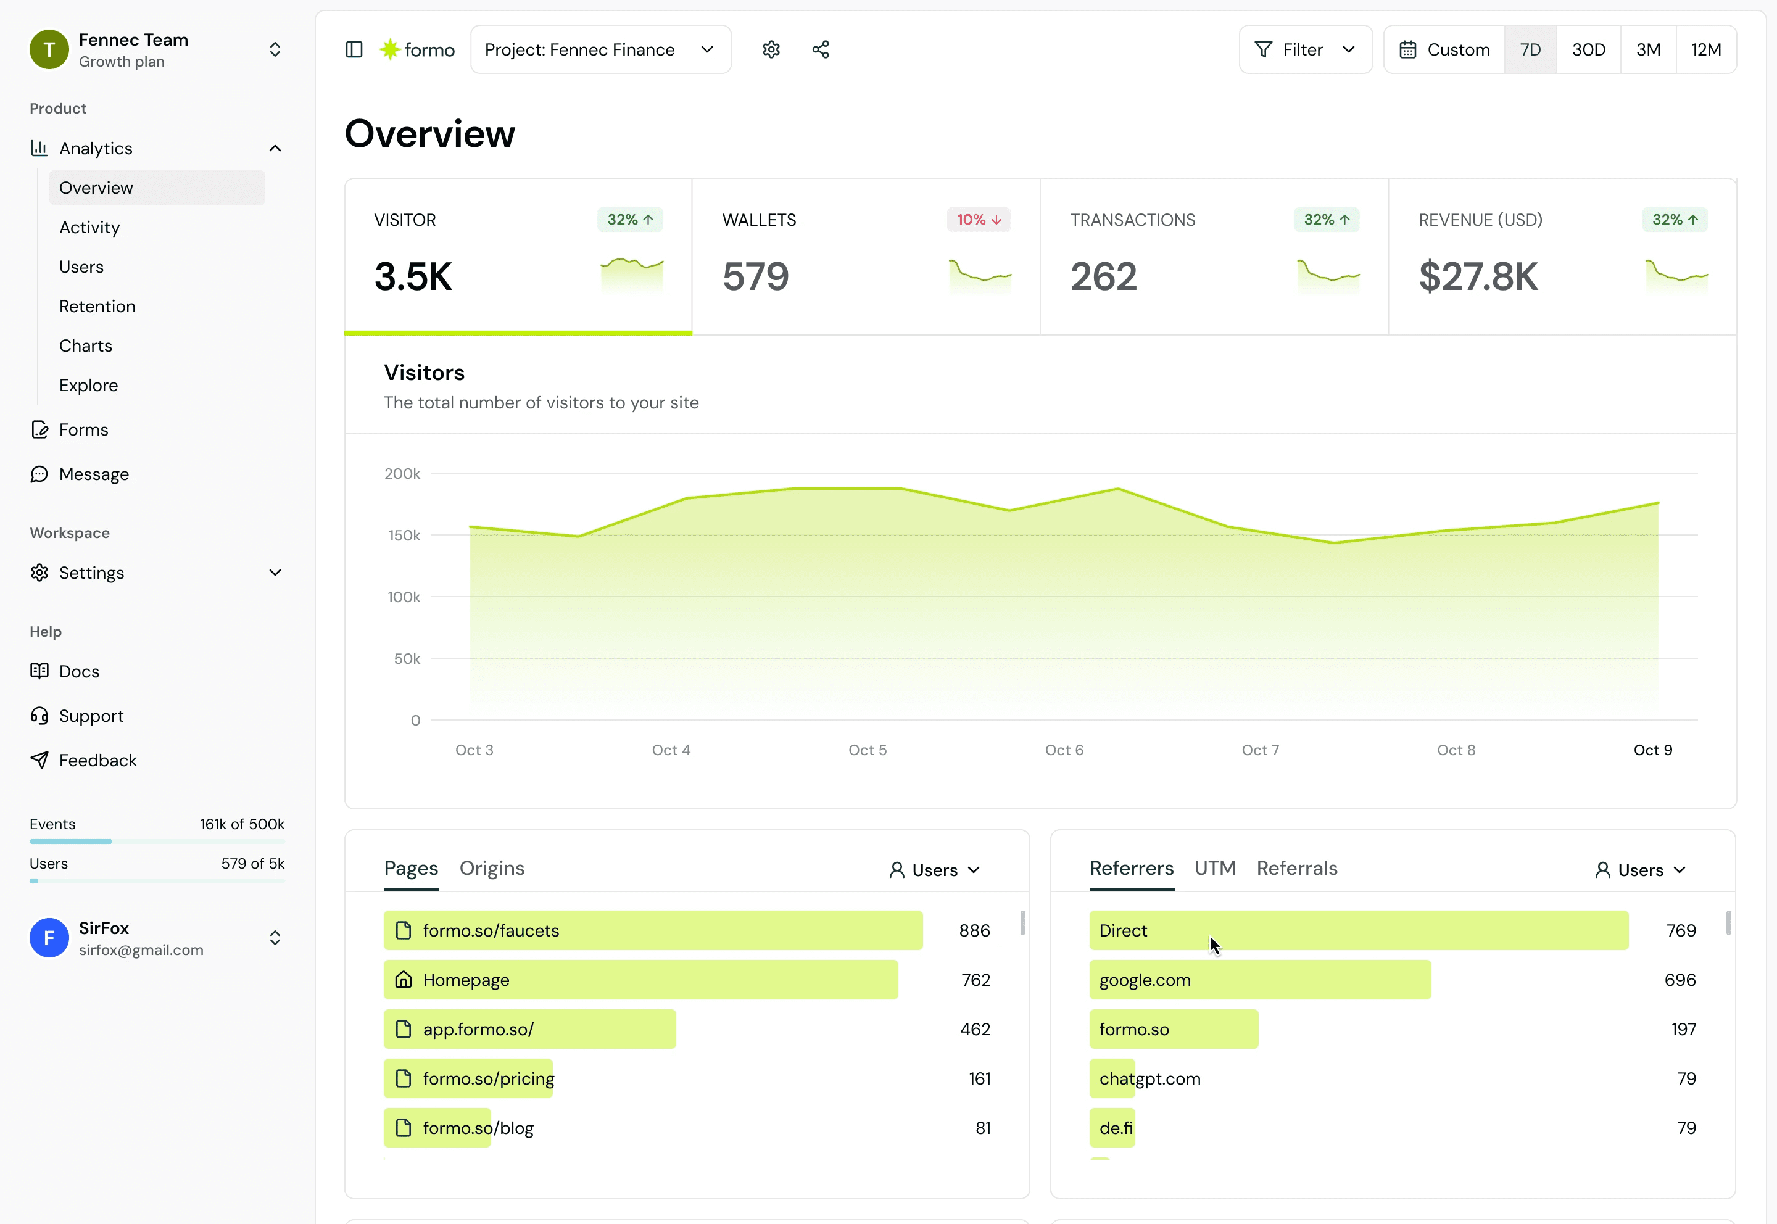Open the Overview page in sidebar

point(157,188)
